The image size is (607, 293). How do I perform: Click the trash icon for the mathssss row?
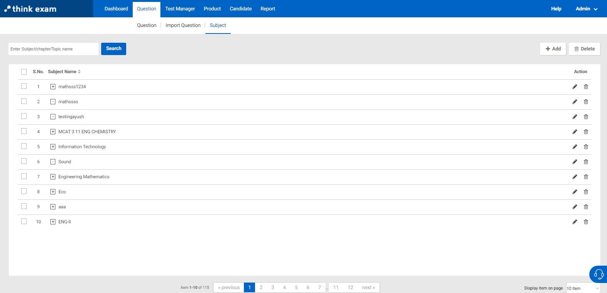pos(586,102)
